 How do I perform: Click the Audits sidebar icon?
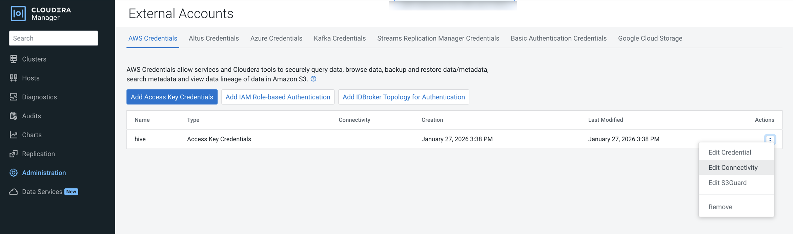click(14, 116)
